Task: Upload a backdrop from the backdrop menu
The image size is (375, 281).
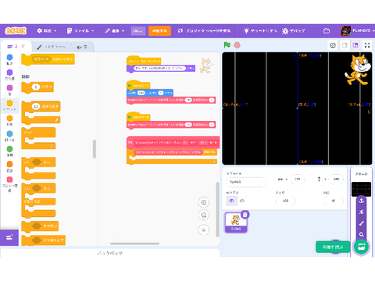Action: click(362, 201)
